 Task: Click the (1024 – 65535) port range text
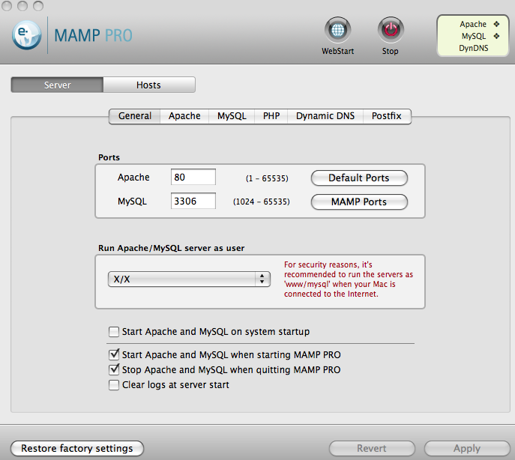coord(262,202)
